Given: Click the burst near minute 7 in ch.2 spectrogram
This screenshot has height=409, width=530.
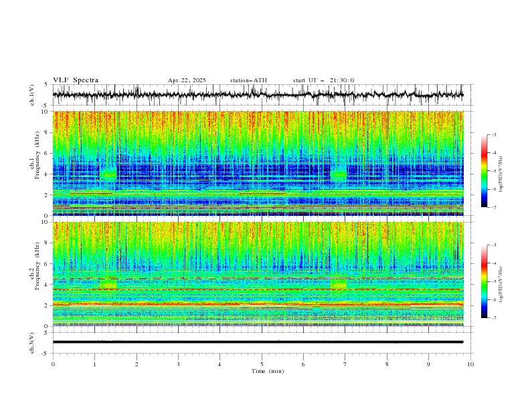Looking at the screenshot, I should 339,284.
